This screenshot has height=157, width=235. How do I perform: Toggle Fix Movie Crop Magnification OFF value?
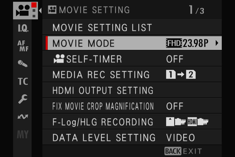[x=174, y=106]
